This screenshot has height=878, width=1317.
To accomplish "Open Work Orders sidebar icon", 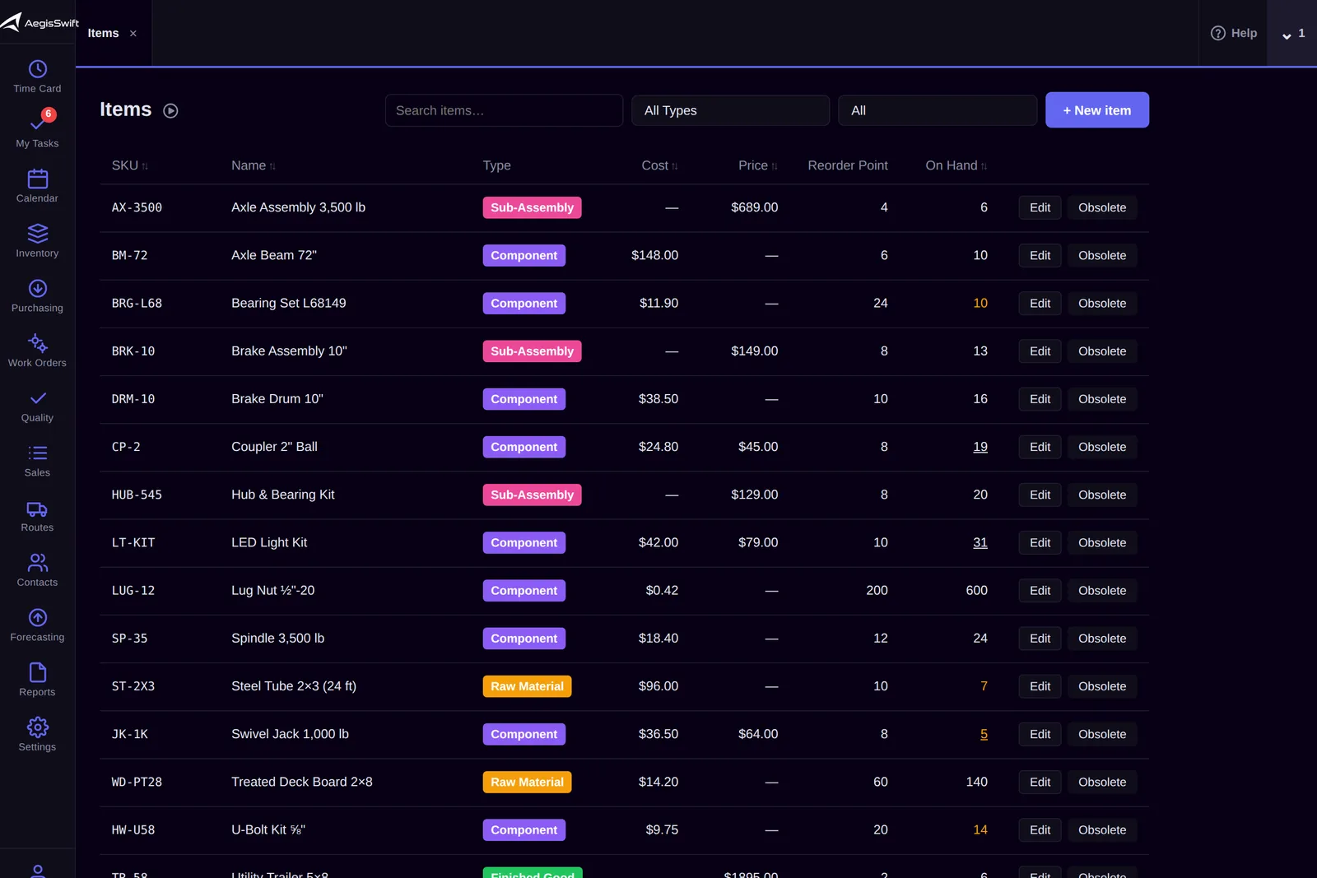I will (37, 343).
